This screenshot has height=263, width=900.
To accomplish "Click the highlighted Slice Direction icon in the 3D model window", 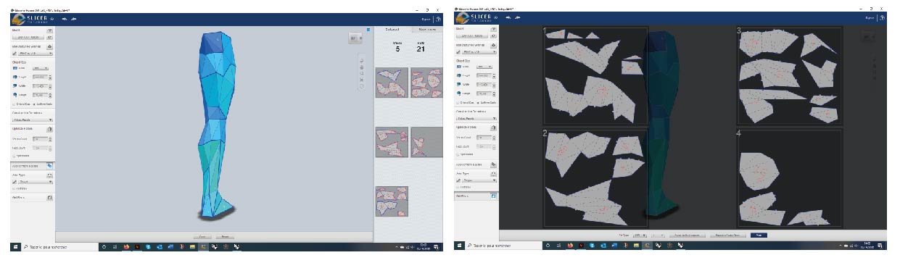I will [49, 165].
